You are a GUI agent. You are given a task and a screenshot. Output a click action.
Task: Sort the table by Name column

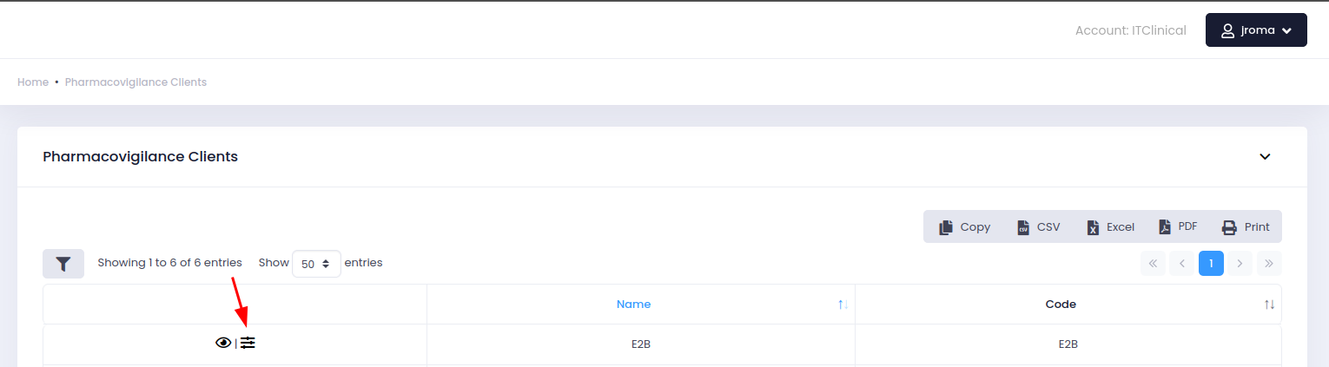click(x=634, y=305)
